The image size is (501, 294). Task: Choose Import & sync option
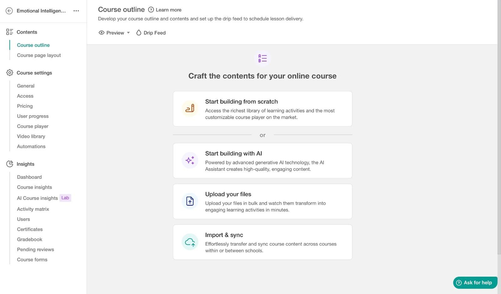click(x=262, y=242)
